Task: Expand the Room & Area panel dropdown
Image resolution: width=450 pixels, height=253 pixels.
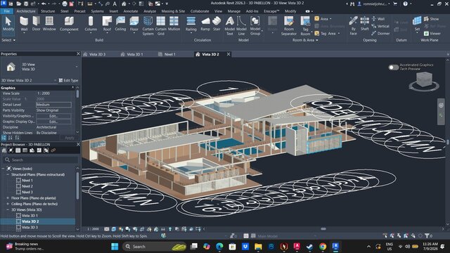Action: pos(305,40)
